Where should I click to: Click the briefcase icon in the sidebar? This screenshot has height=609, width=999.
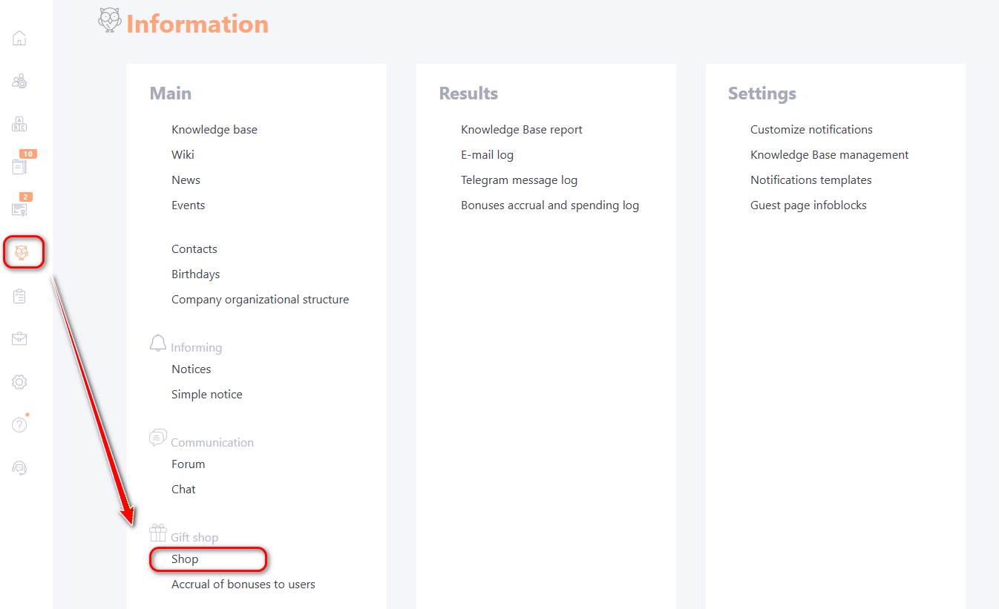click(x=19, y=339)
